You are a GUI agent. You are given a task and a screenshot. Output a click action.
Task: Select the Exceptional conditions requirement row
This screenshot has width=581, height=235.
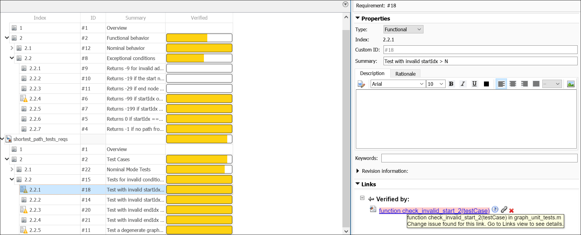coord(131,58)
